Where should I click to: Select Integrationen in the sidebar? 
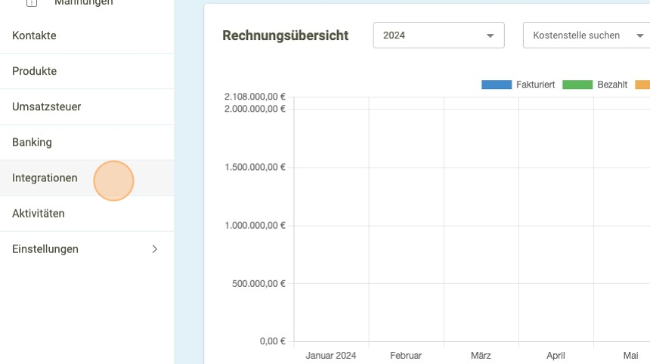[87, 178]
